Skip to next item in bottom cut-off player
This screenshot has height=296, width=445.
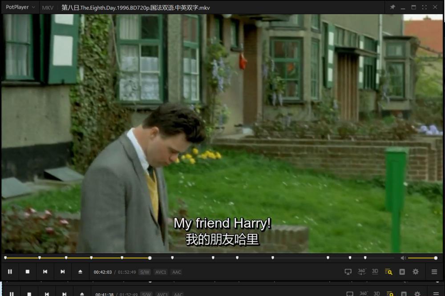click(x=65, y=294)
